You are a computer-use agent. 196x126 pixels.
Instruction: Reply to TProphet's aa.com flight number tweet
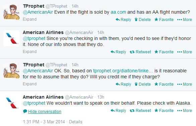pyautogui.click(x=123, y=20)
